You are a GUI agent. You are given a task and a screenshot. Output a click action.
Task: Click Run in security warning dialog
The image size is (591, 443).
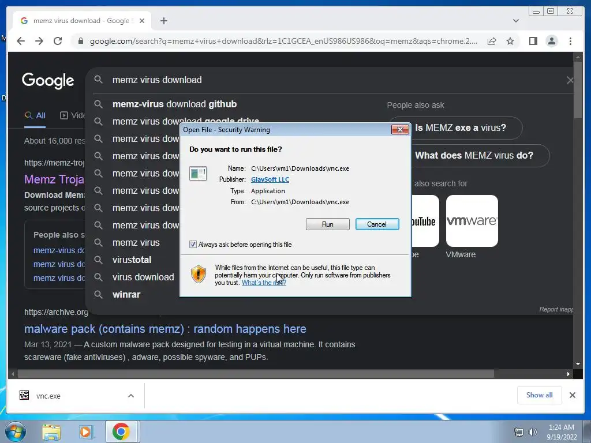pyautogui.click(x=328, y=224)
